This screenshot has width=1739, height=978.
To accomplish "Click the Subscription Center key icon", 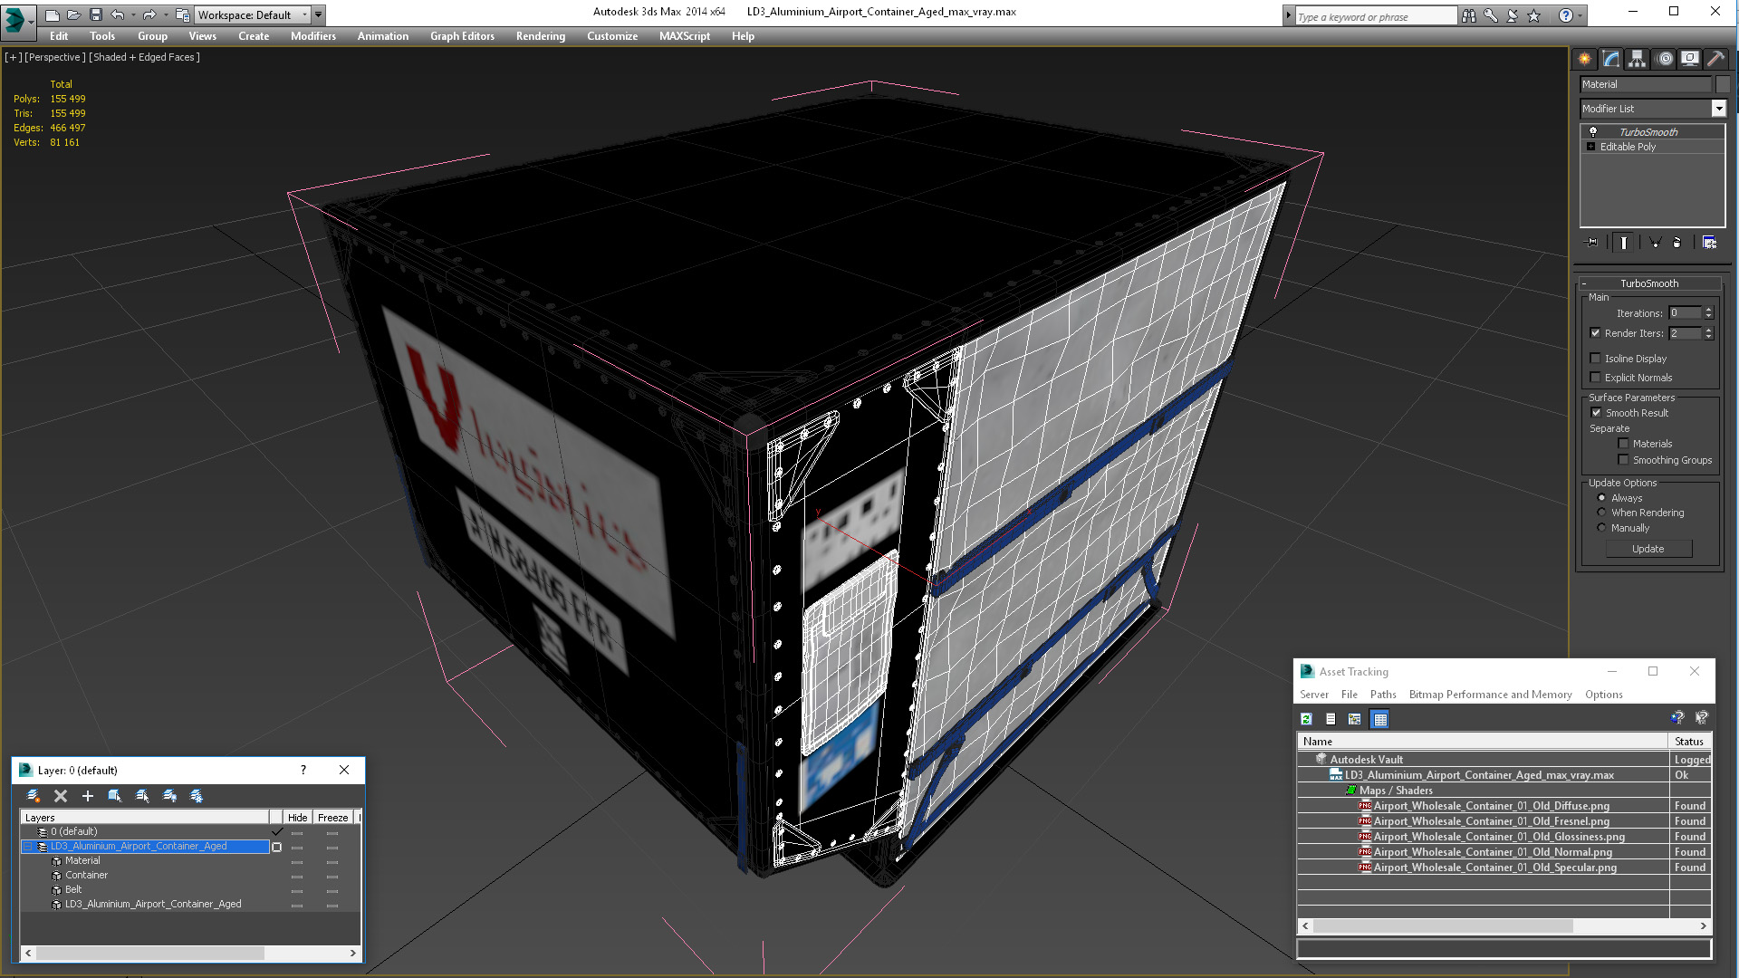I will (x=1491, y=15).
